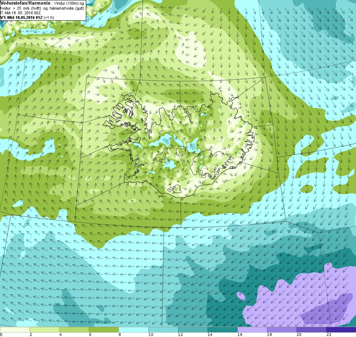
Task: Click the medium green 4–6 m/s legend swatch
Action: [x=74, y=330]
